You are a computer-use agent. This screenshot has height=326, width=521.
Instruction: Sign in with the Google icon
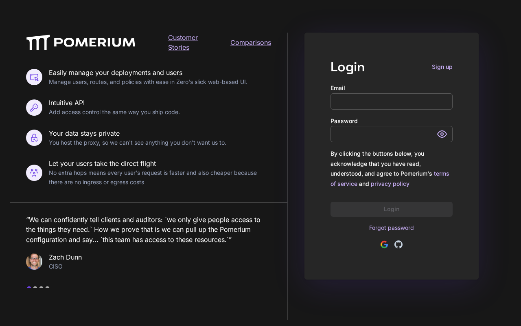[384, 244]
